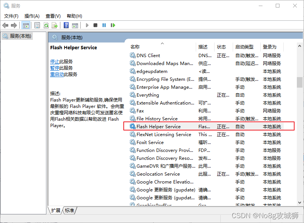Click the gear icon of File History Service

pos(133,119)
